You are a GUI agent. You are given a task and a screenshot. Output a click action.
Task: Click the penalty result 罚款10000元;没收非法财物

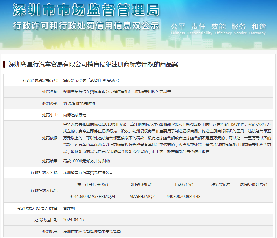86,161
